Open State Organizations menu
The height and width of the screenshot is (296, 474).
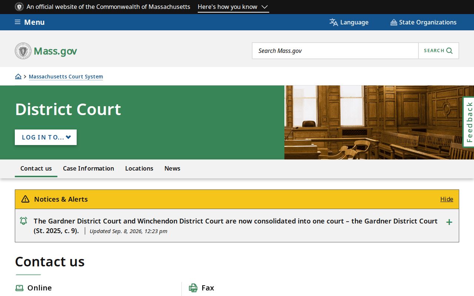point(423,22)
